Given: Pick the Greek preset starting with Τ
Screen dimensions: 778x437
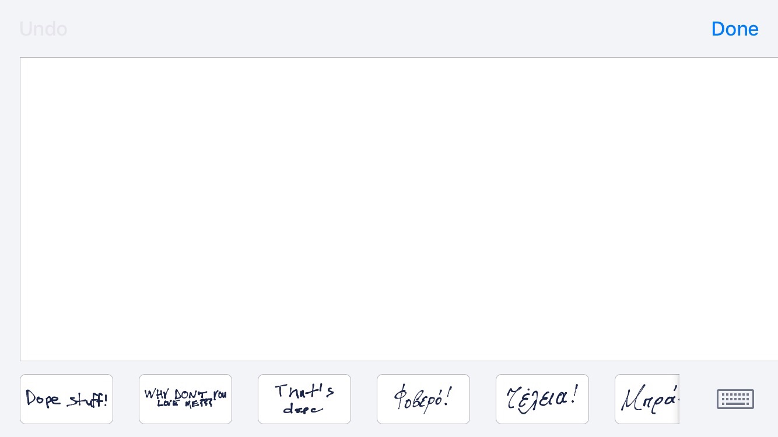Looking at the screenshot, I should [542, 399].
